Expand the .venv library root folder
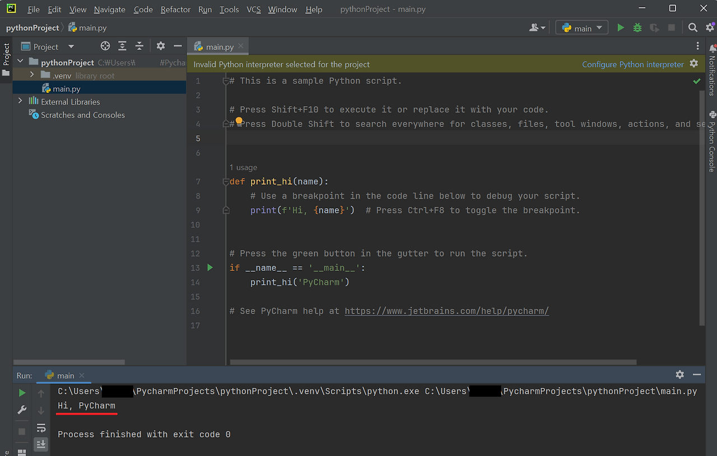The image size is (717, 456). [32, 75]
